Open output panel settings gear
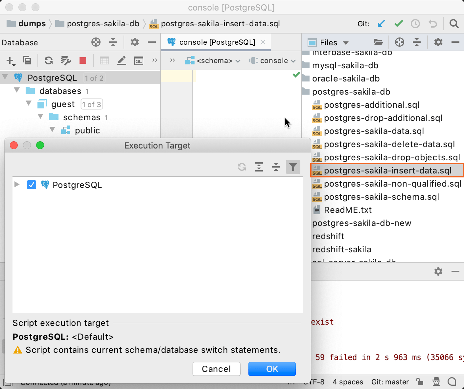464x389 pixels. [x=438, y=271]
